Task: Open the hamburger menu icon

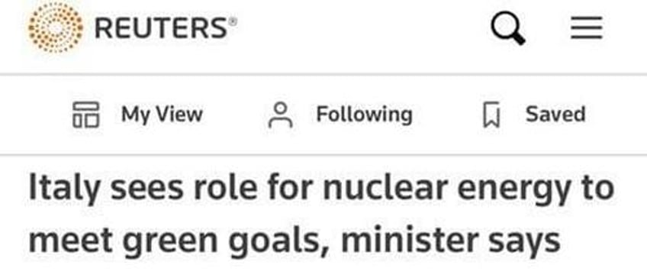Action: pos(586,28)
